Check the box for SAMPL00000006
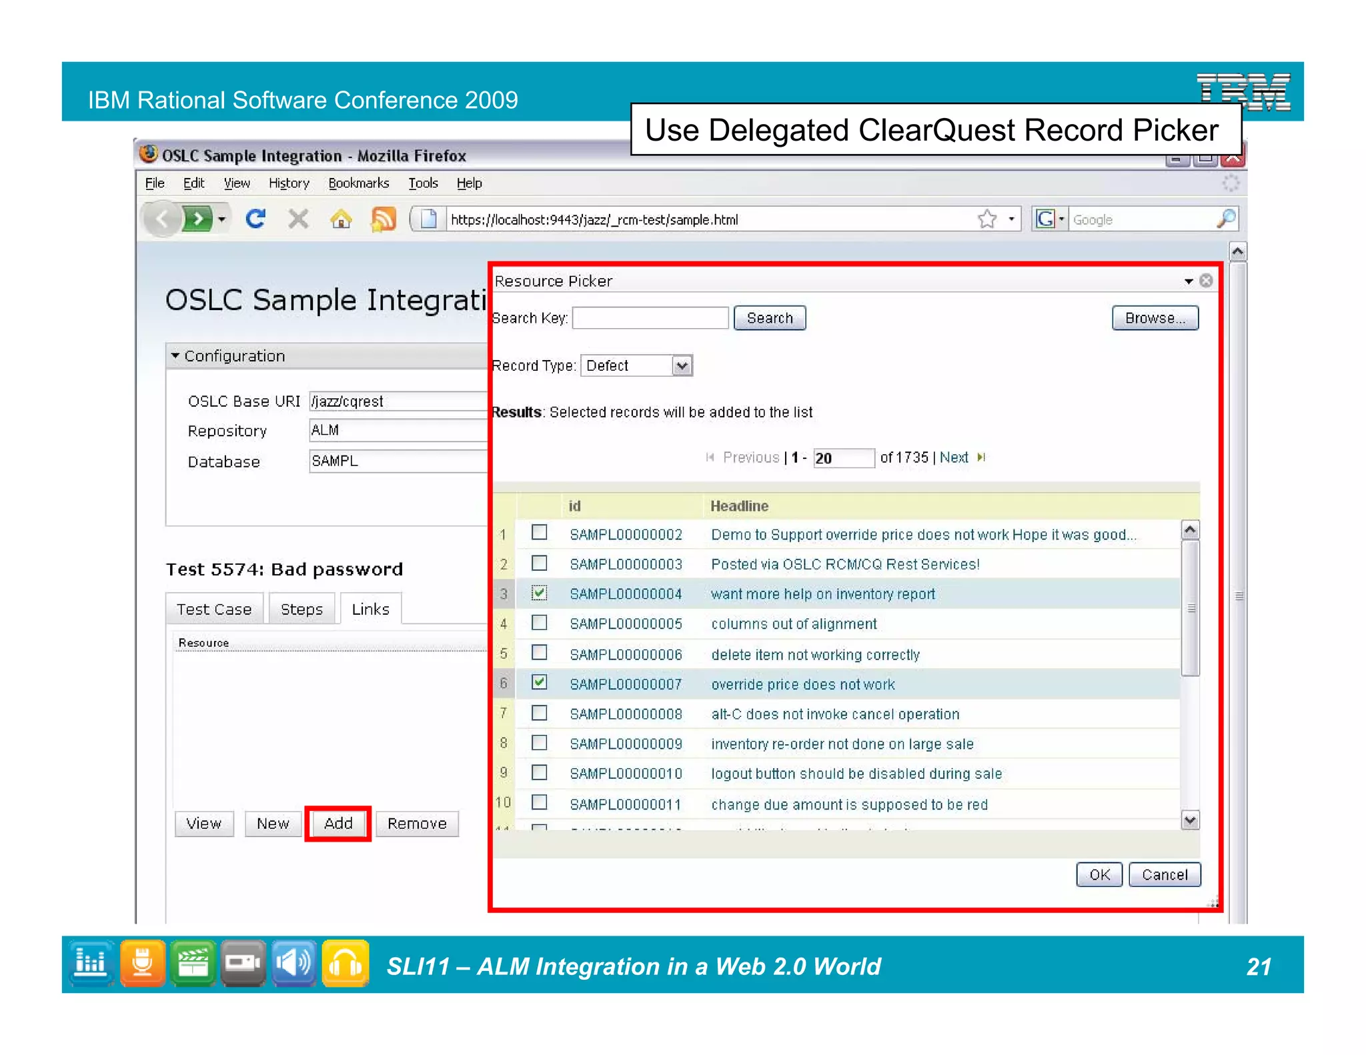 (539, 652)
